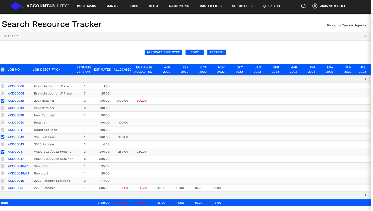Uncheck the ACDC0038 2021 Retainer row
The image size is (373, 211).
coord(3,101)
